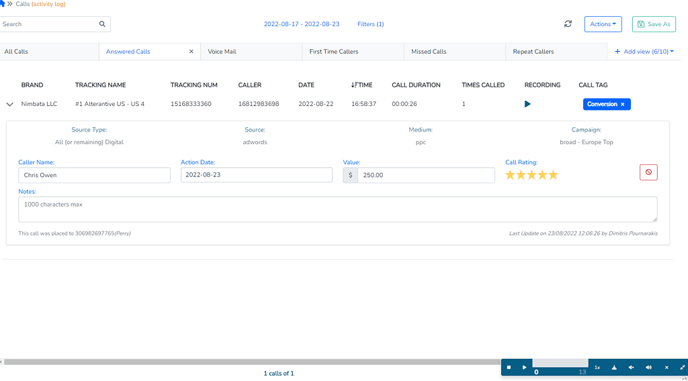Edit the Caller Name field
The width and height of the screenshot is (688, 381).
(x=94, y=175)
